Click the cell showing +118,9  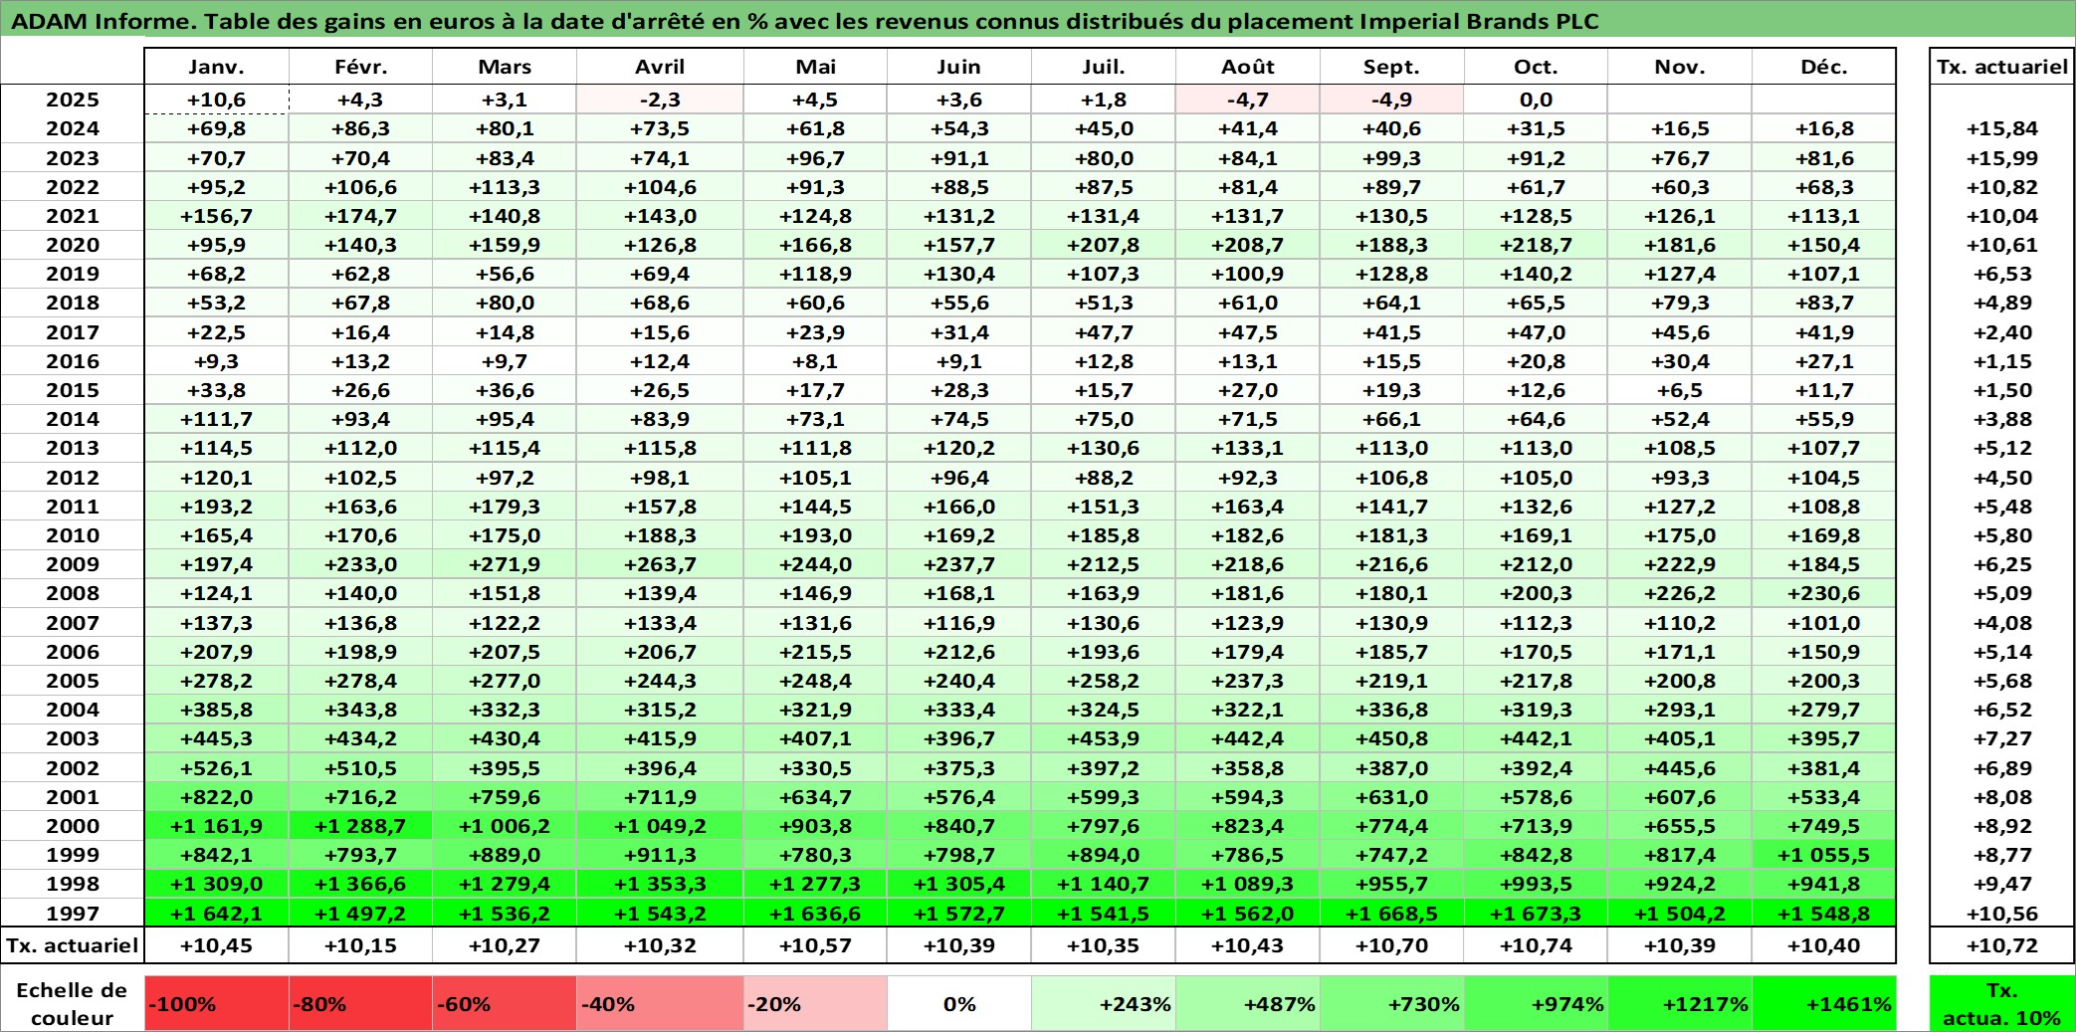coord(815,274)
